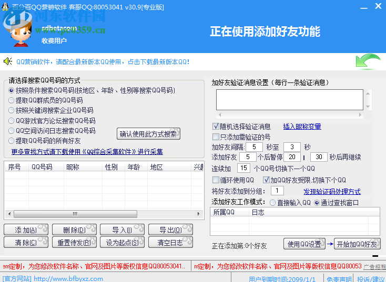Open the 免责声明 link
Viewport: 386px width, 282px height.
[x=339, y=279]
